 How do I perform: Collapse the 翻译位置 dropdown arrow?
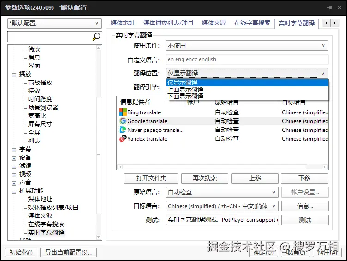pyautogui.click(x=323, y=73)
